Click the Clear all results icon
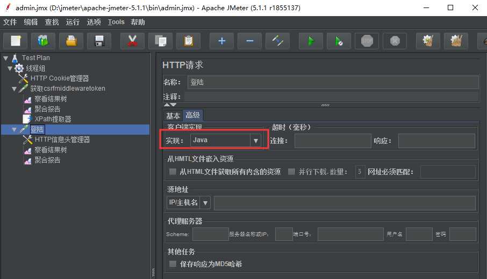 (x=456, y=41)
